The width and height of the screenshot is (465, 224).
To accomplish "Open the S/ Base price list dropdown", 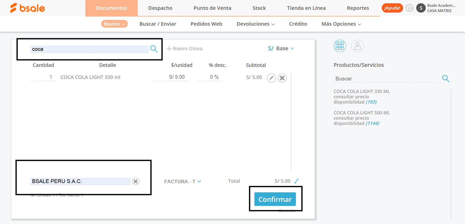I will [x=281, y=49].
